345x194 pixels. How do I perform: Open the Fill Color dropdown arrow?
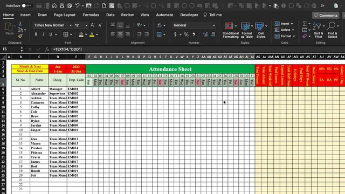pyautogui.click(x=86, y=34)
